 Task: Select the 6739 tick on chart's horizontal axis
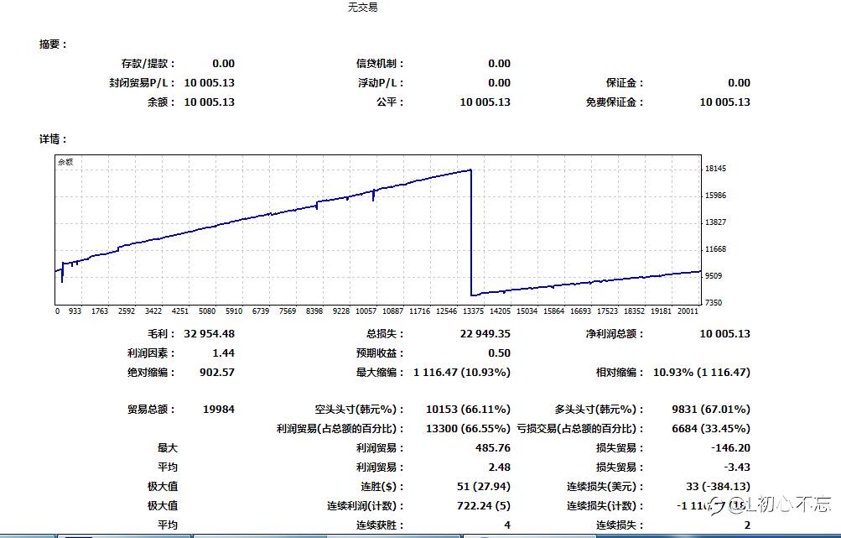coord(261,311)
